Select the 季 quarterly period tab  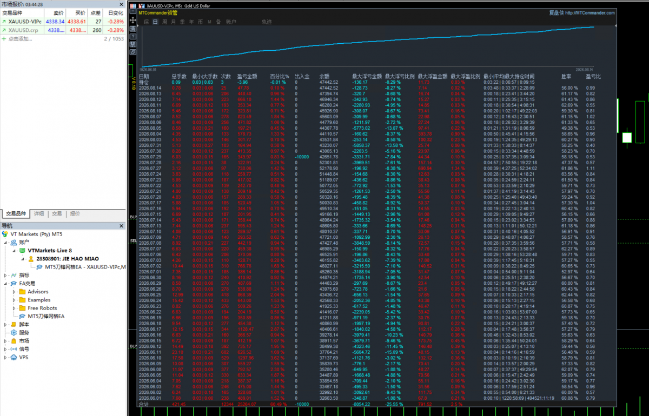point(182,22)
